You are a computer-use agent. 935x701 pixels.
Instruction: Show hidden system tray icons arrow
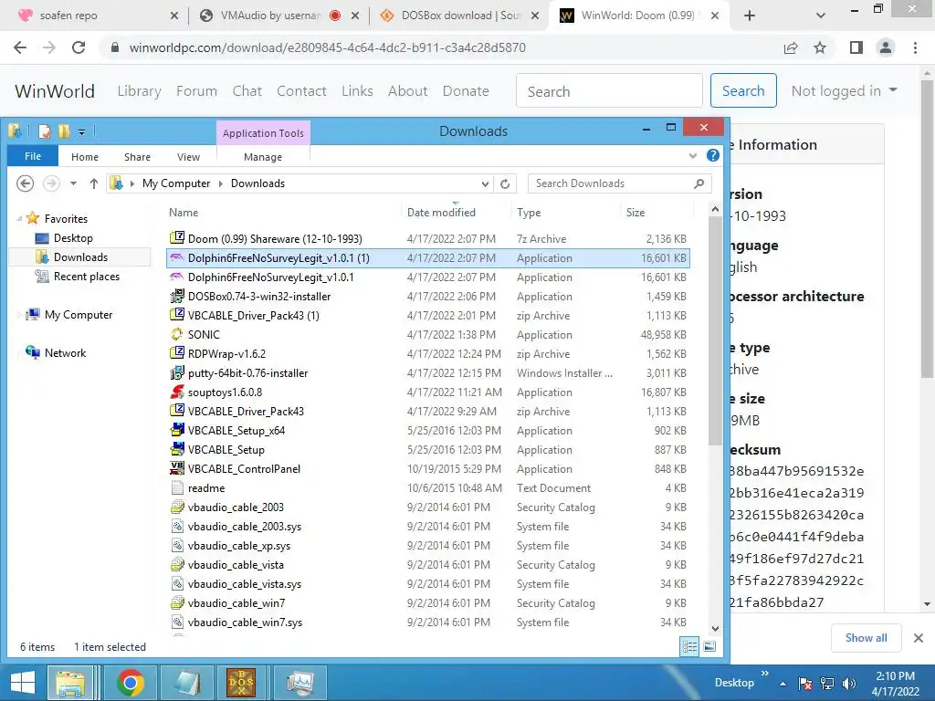click(783, 684)
